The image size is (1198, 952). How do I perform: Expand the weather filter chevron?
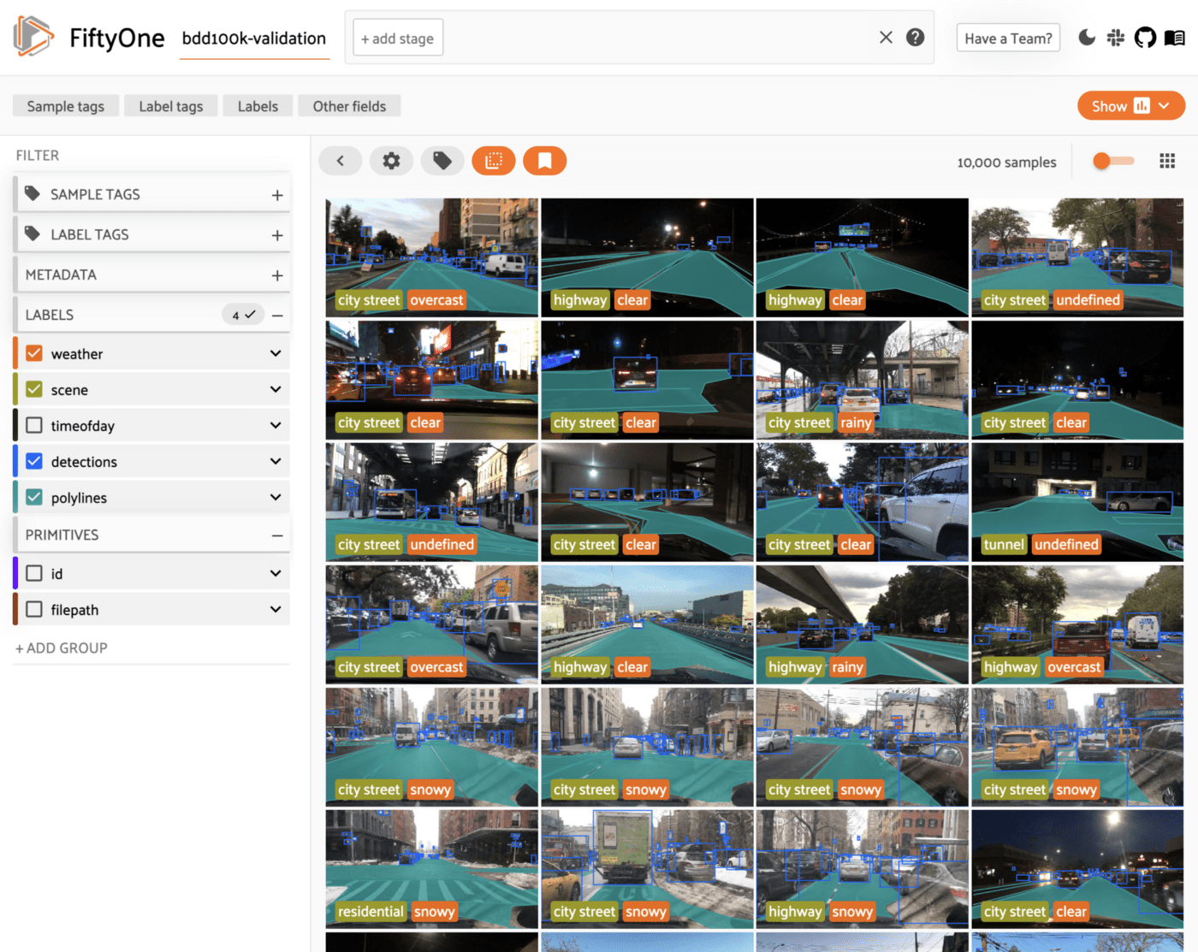click(276, 353)
